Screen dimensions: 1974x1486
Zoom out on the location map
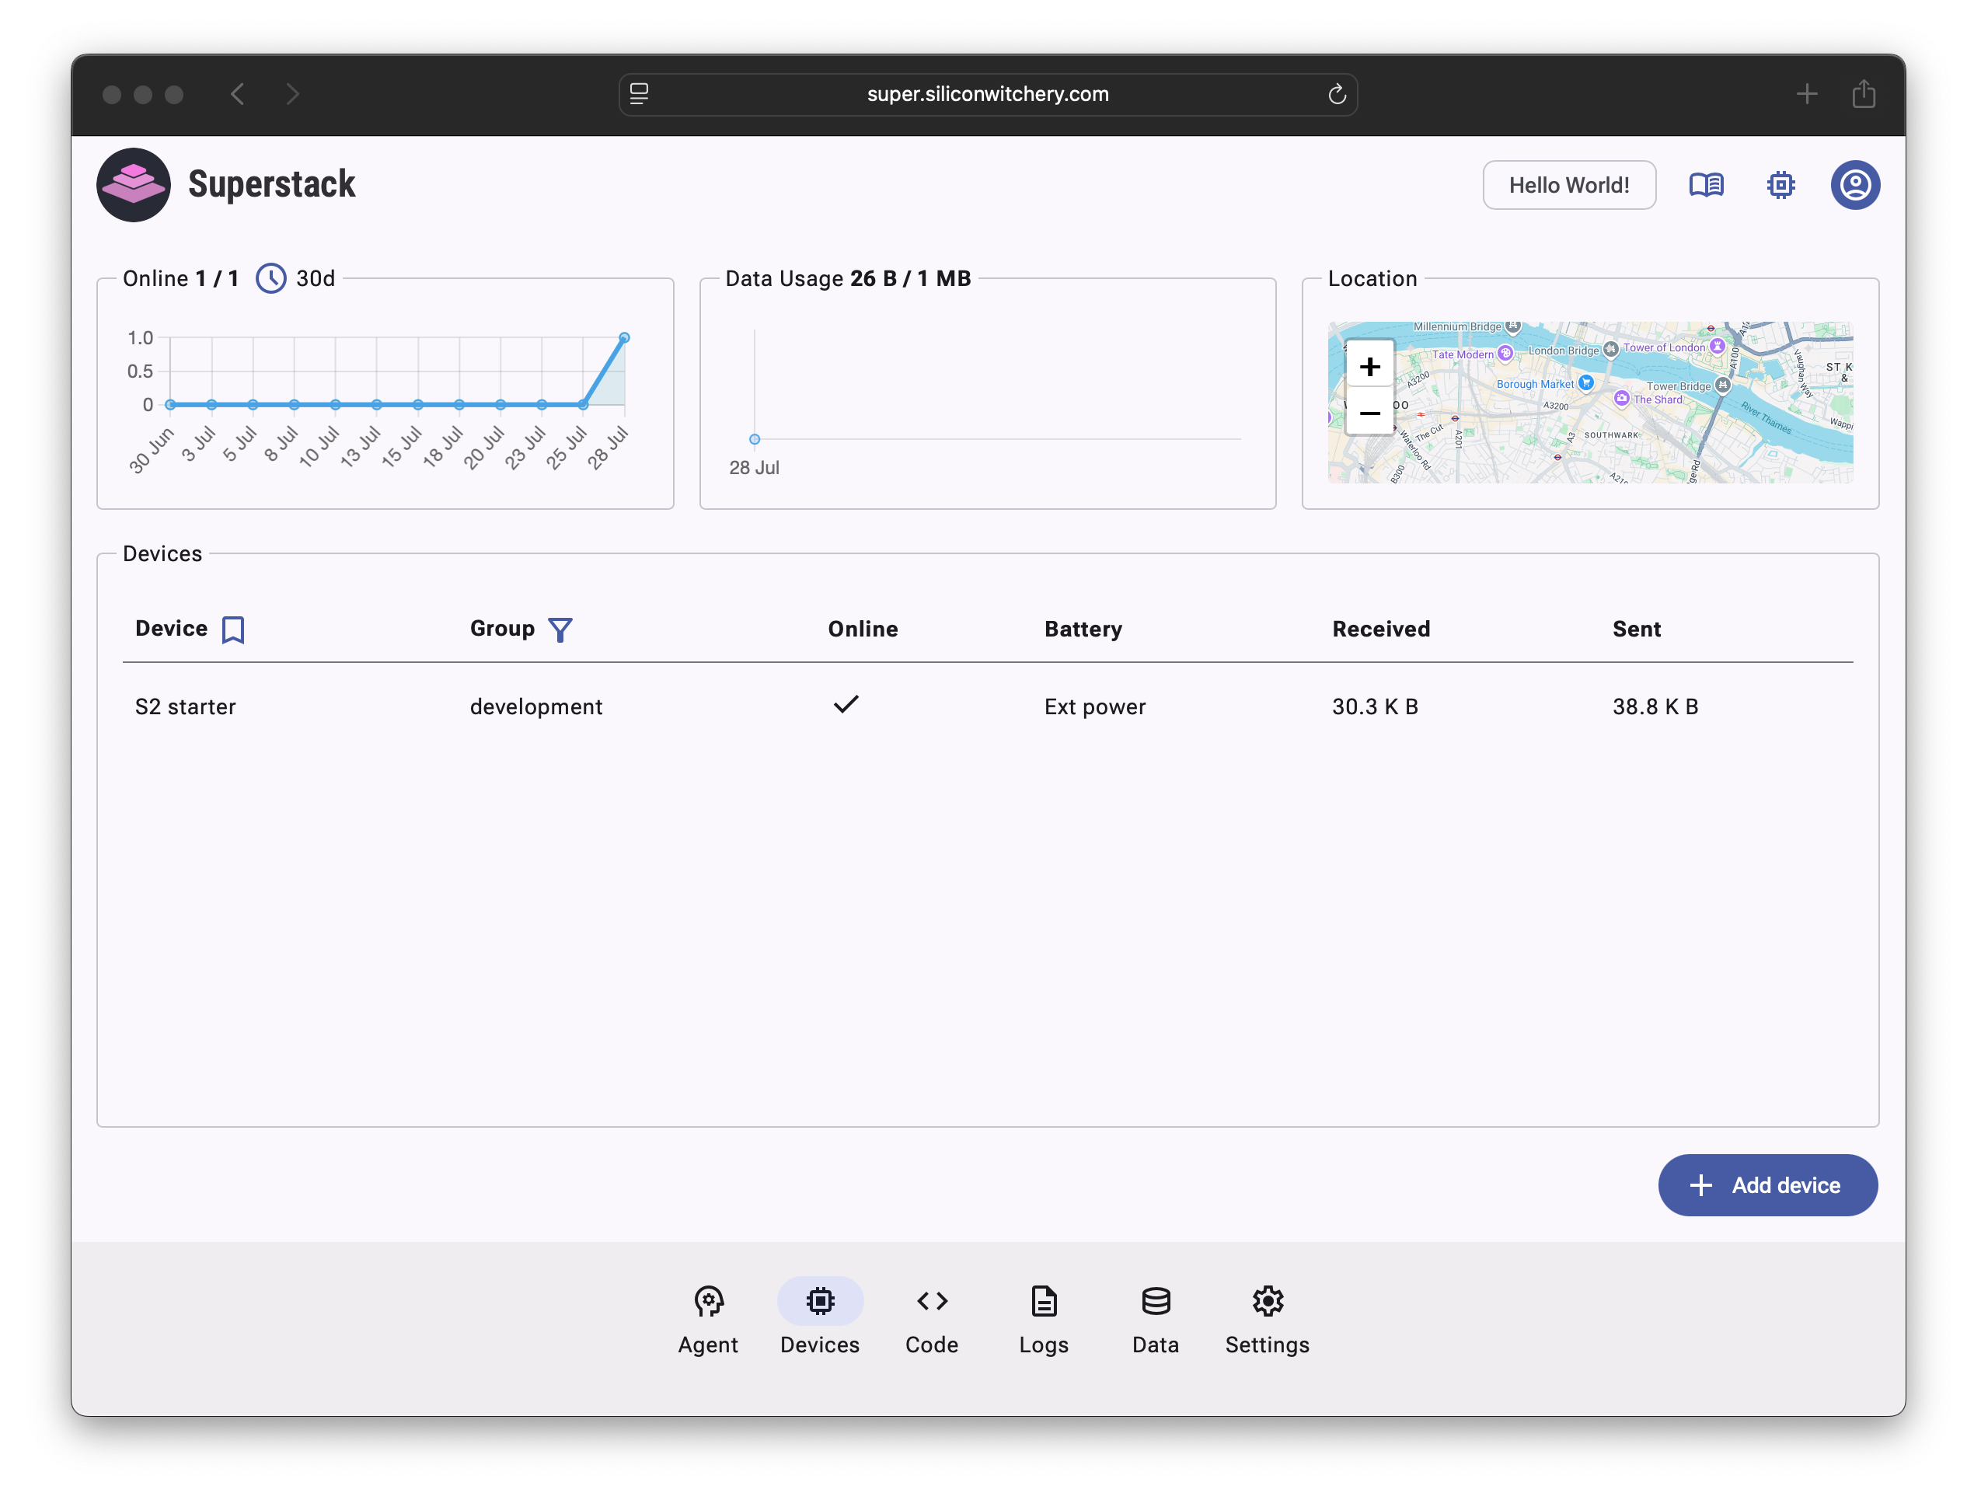[x=1369, y=413]
